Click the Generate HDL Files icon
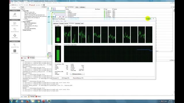Screen dimensions: 184x103 pos(15,45)
